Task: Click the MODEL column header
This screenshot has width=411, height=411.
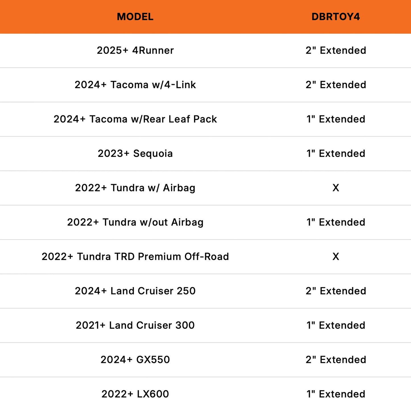Action: click(135, 17)
